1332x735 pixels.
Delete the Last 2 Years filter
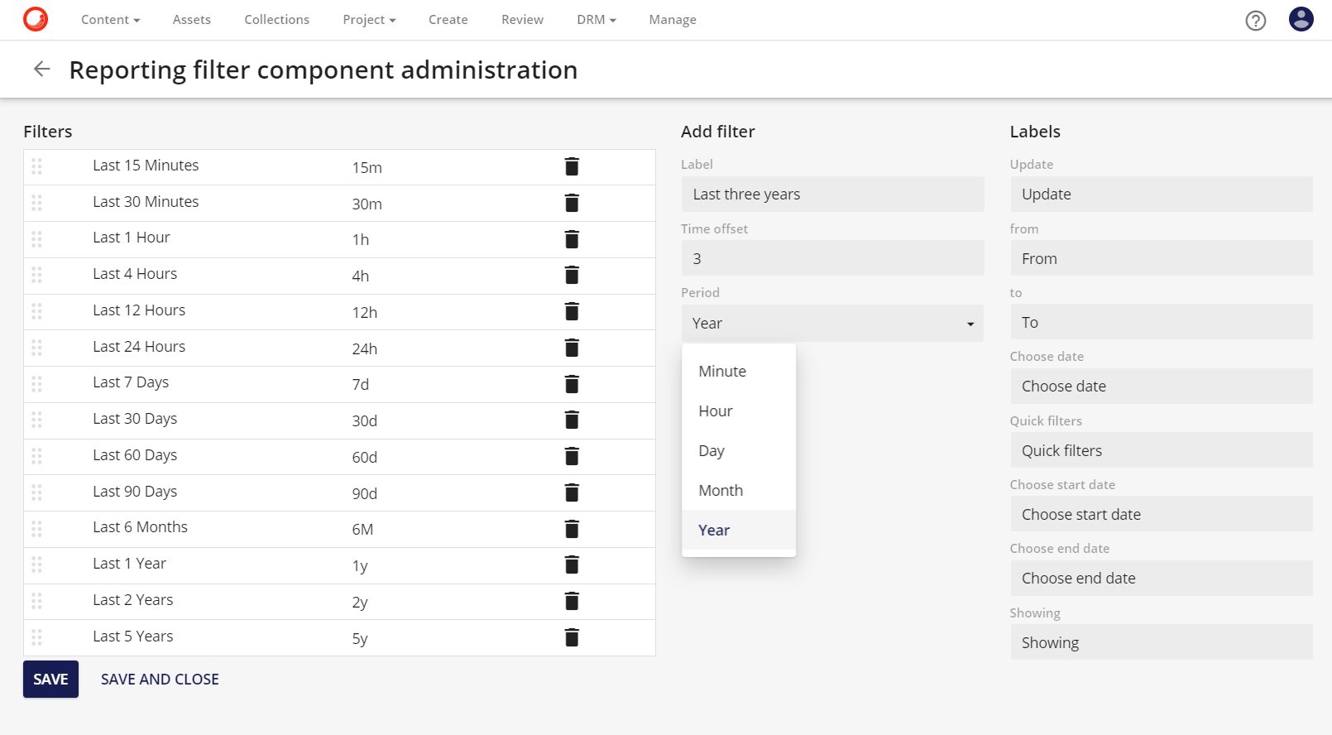572,601
